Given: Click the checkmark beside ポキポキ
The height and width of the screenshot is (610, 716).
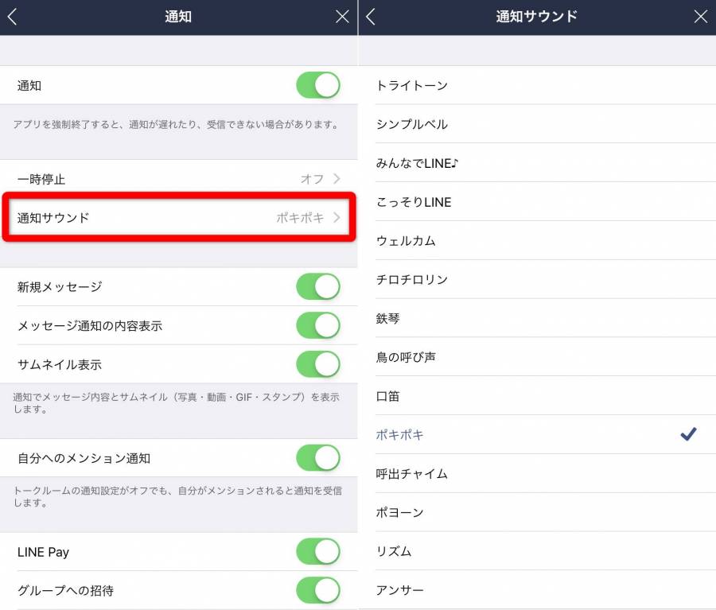Looking at the screenshot, I should [688, 433].
